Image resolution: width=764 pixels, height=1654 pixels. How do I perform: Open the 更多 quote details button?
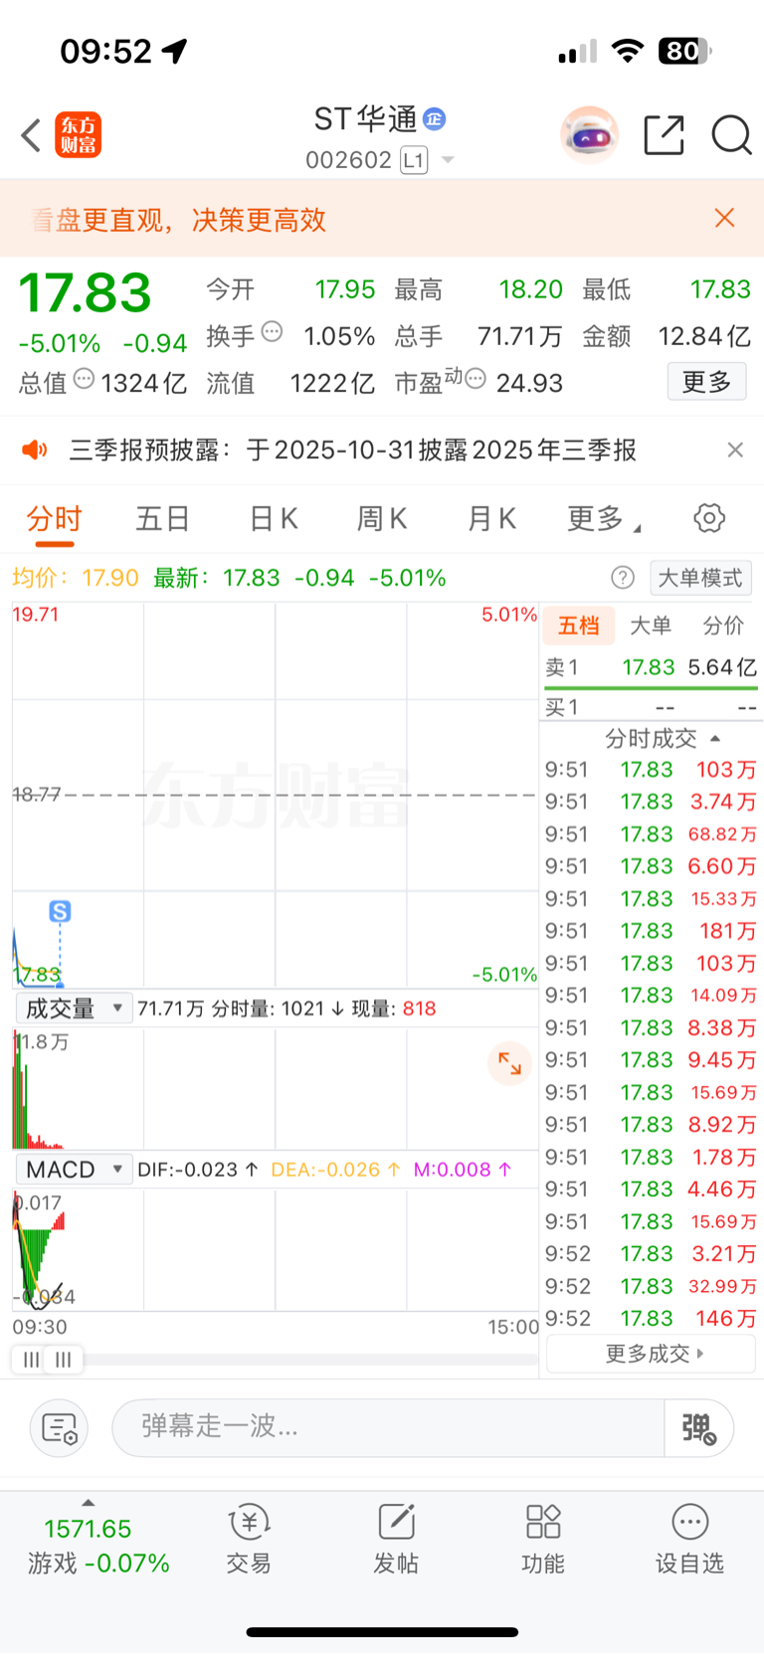(x=707, y=382)
